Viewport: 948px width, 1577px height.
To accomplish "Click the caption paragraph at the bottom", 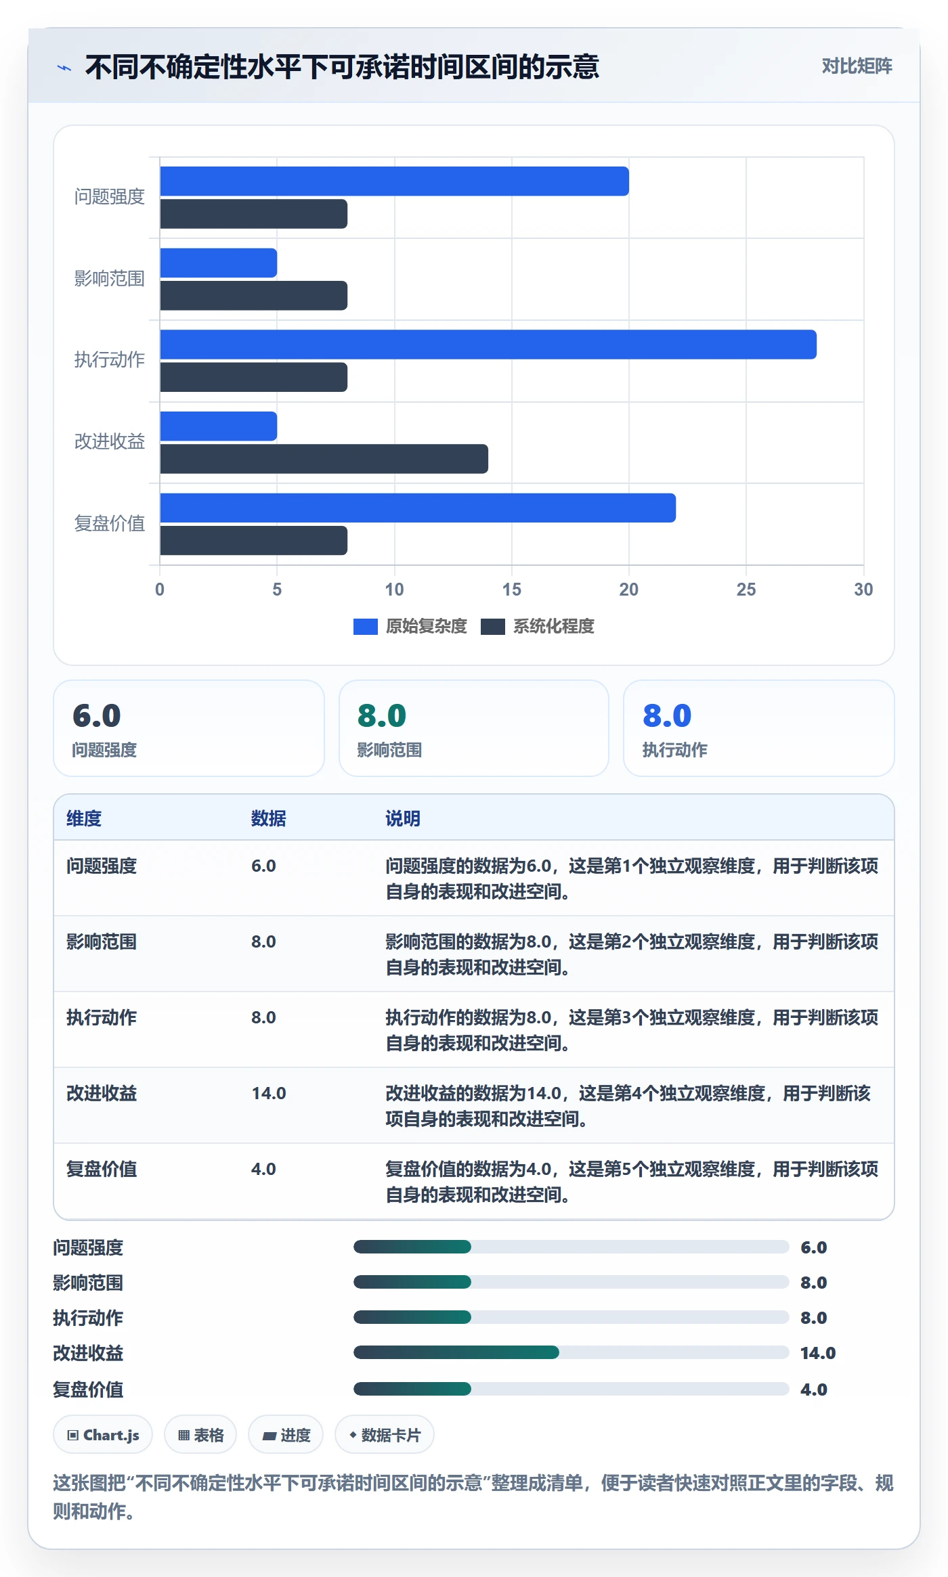I will pyautogui.click(x=473, y=1497).
